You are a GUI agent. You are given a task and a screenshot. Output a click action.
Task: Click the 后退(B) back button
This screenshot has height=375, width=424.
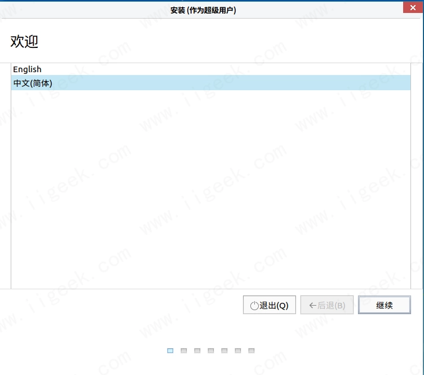tap(327, 305)
